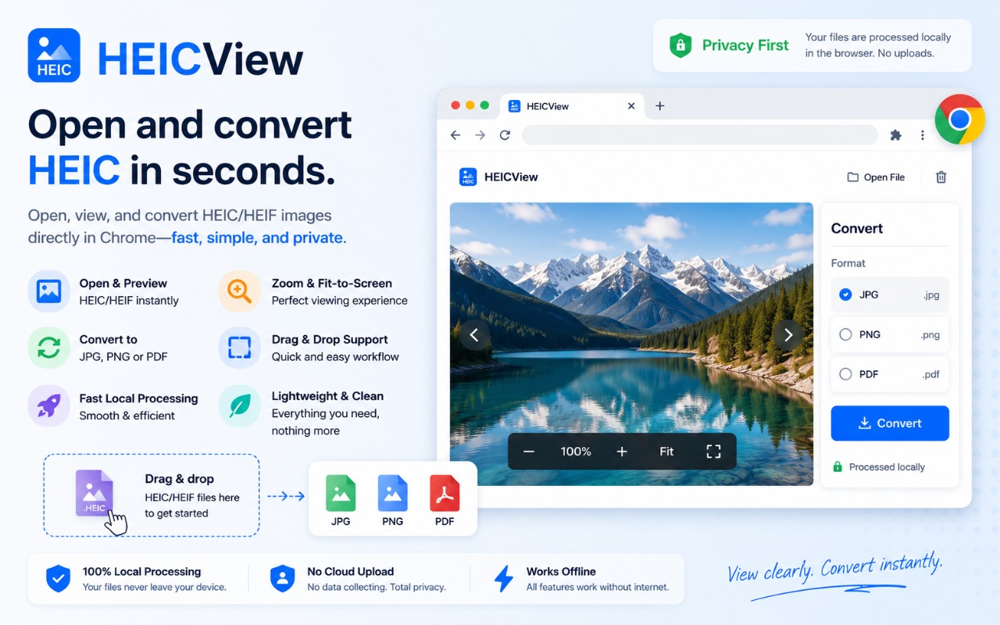The image size is (1000, 625).
Task: Click the Convert to refresh-arrows icon
Action: pos(48,348)
